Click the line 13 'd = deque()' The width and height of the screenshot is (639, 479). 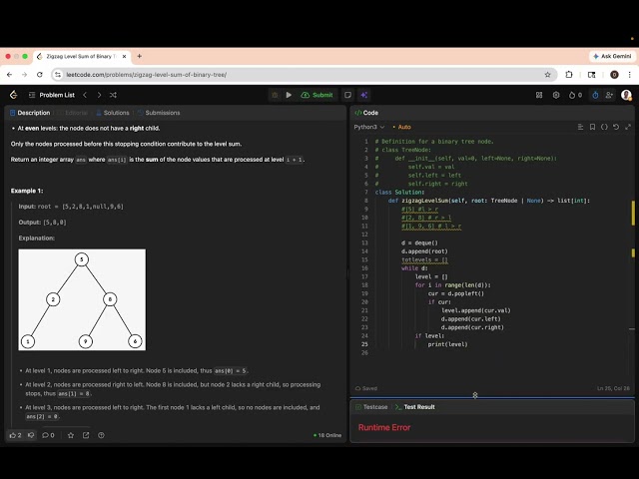419,242
